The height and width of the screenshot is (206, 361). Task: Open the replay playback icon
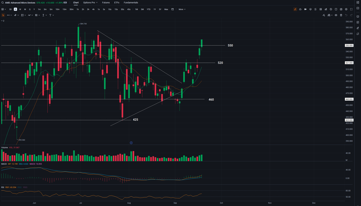point(331,9)
